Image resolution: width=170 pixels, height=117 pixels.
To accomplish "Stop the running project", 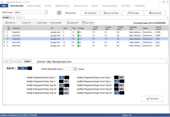I will 155,13.
